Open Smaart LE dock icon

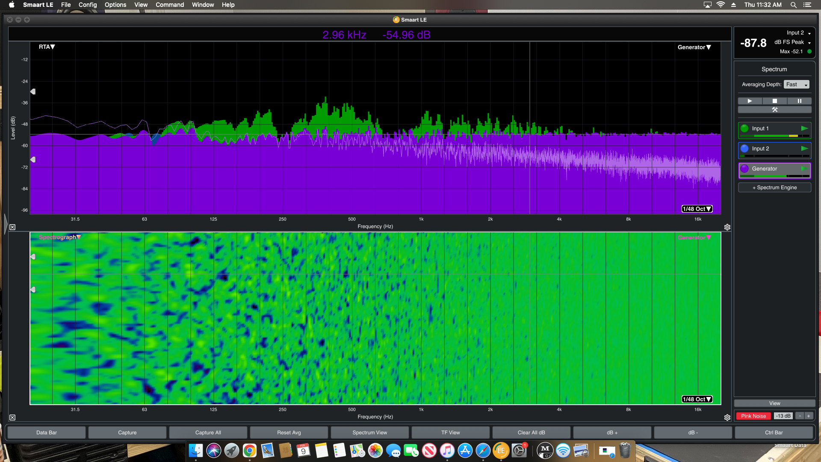click(501, 450)
